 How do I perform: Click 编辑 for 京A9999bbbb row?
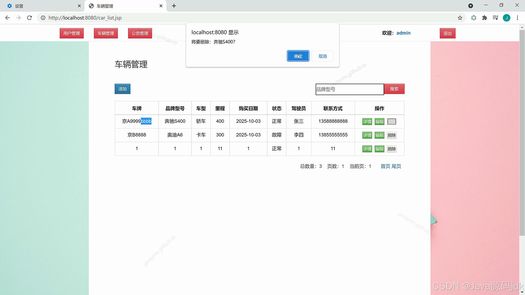pos(380,122)
